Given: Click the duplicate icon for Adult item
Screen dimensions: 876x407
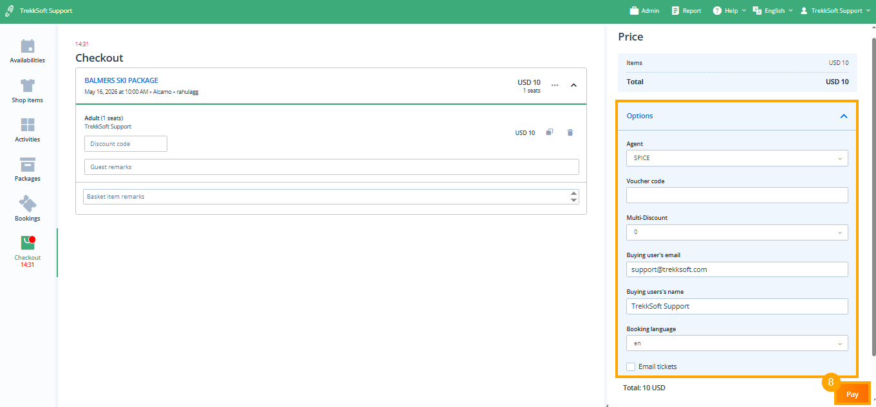Looking at the screenshot, I should 550,132.
